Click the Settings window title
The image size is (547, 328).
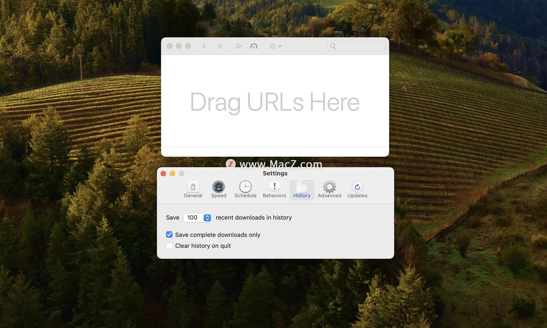click(x=275, y=173)
